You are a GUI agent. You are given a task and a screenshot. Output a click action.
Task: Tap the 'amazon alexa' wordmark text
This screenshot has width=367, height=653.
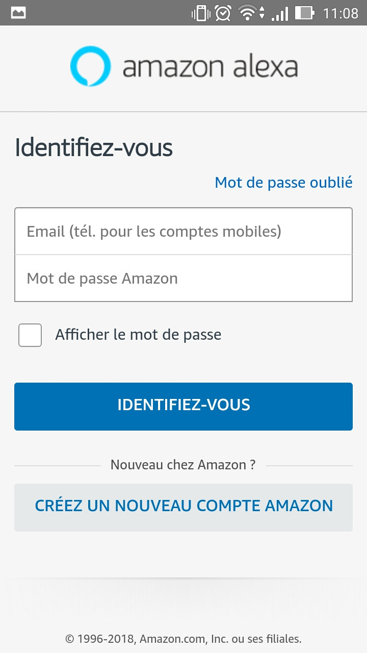(210, 67)
